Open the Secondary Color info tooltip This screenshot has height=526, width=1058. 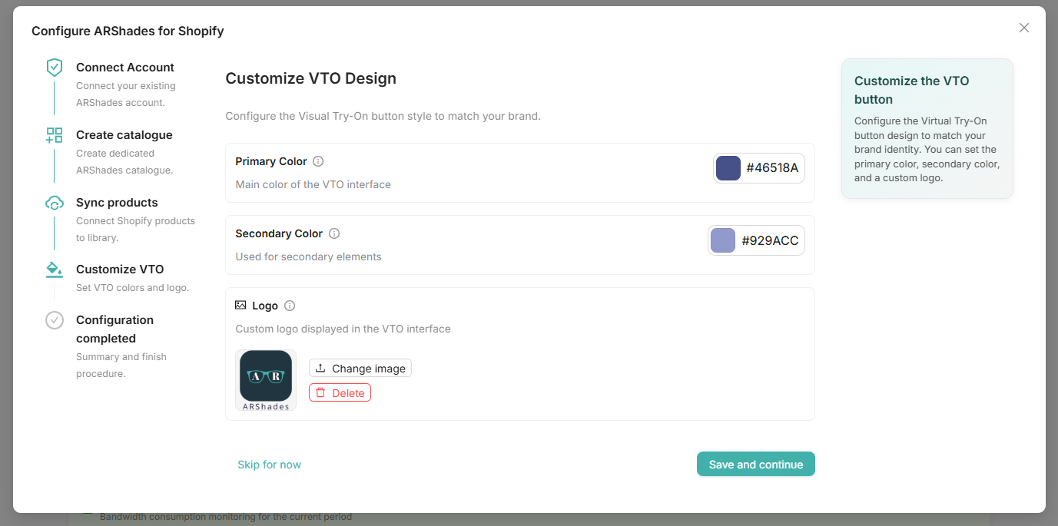334,233
